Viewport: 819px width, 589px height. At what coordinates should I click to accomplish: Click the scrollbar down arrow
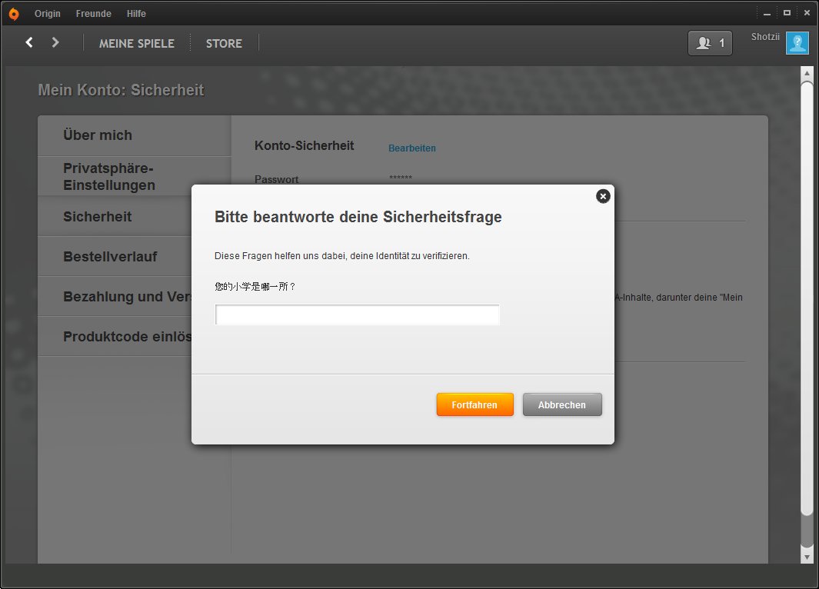[807, 556]
